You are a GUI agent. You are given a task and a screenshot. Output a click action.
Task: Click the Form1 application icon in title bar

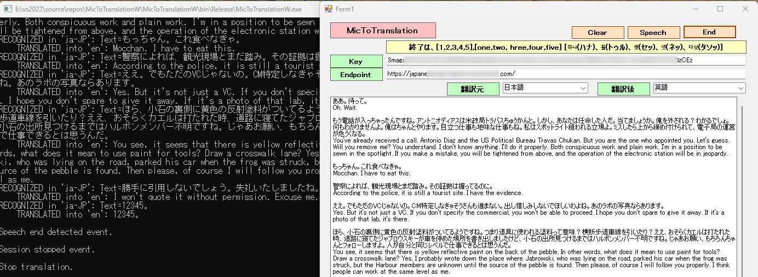click(329, 9)
